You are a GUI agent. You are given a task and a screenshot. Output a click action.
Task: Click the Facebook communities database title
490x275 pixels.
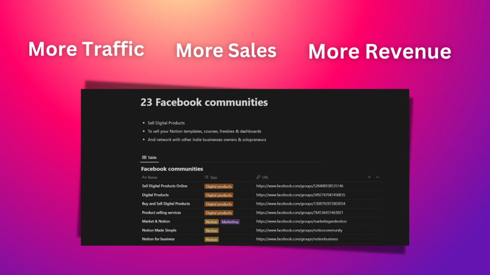pos(172,169)
